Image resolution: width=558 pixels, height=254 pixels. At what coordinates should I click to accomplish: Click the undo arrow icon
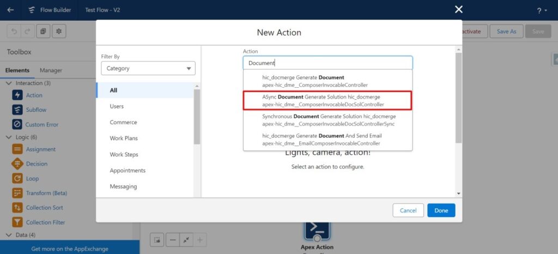click(x=14, y=31)
